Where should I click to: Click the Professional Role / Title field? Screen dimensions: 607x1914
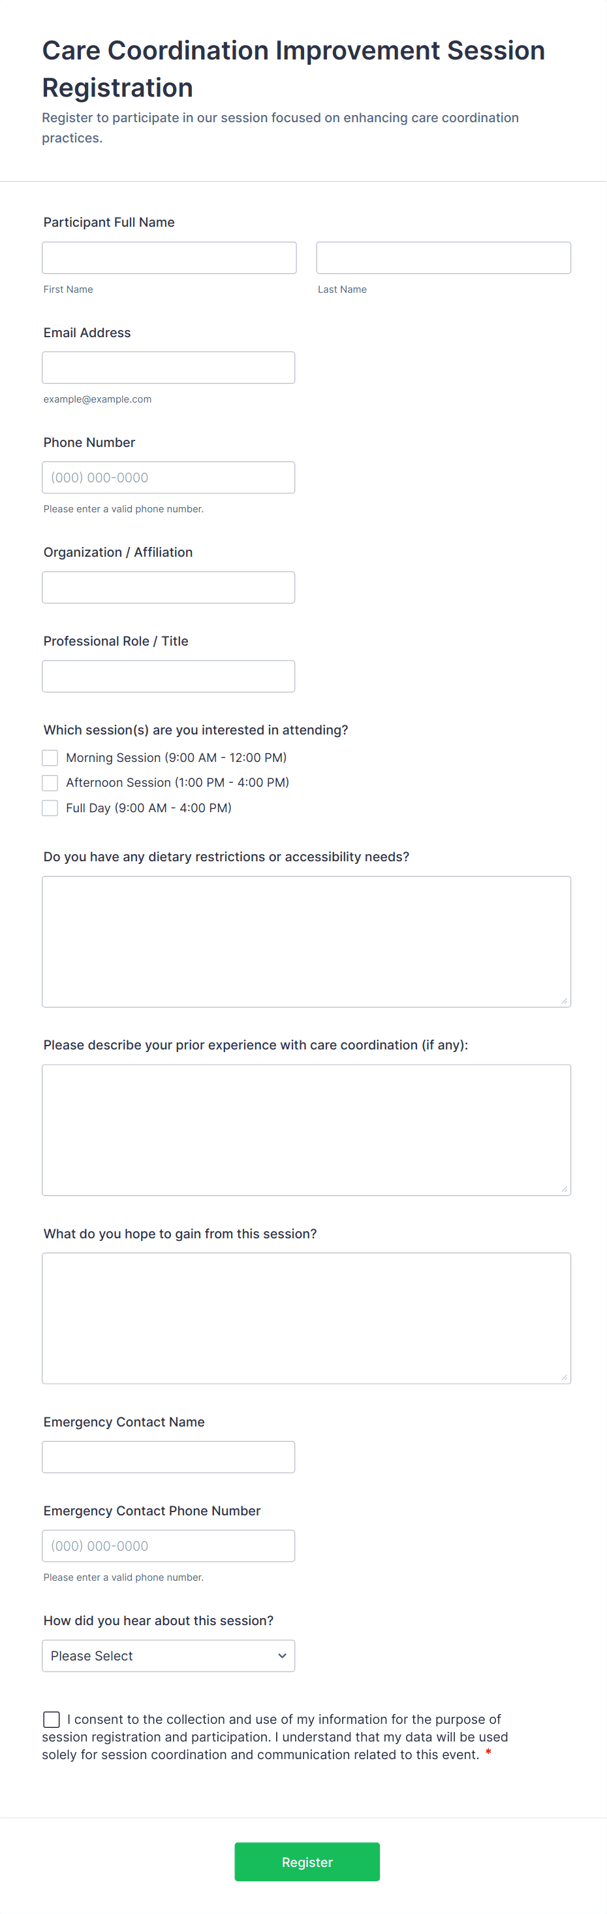click(x=168, y=676)
